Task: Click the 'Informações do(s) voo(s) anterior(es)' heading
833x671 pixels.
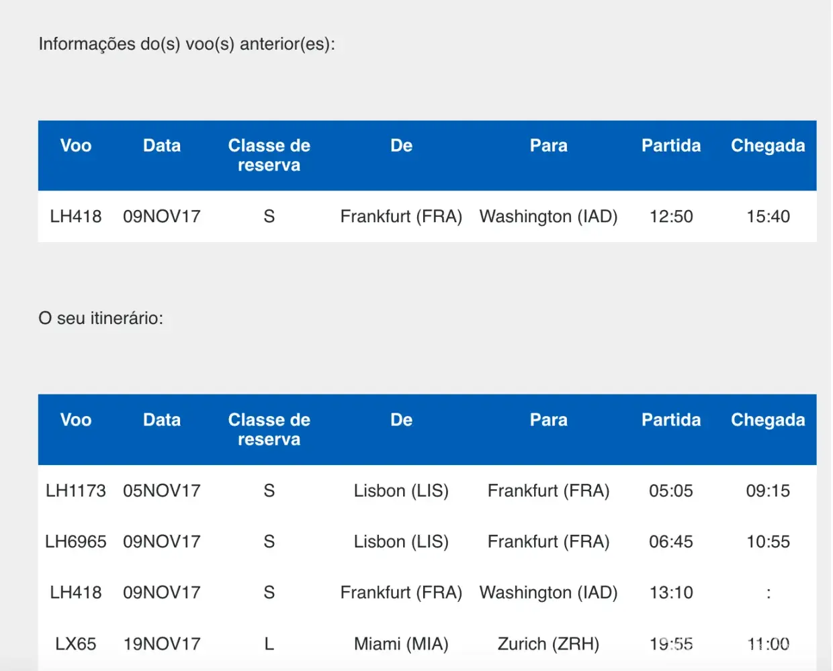Action: pos(186,44)
